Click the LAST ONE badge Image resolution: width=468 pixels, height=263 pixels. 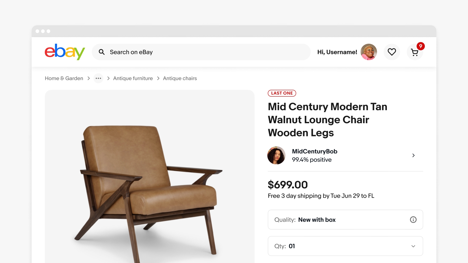[x=282, y=93]
